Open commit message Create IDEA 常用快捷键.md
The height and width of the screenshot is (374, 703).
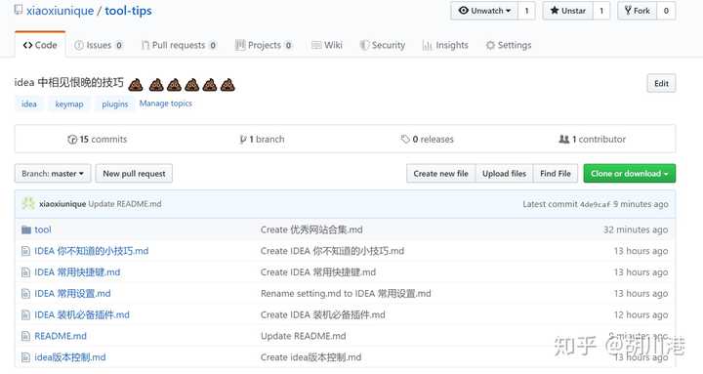tap(318, 272)
